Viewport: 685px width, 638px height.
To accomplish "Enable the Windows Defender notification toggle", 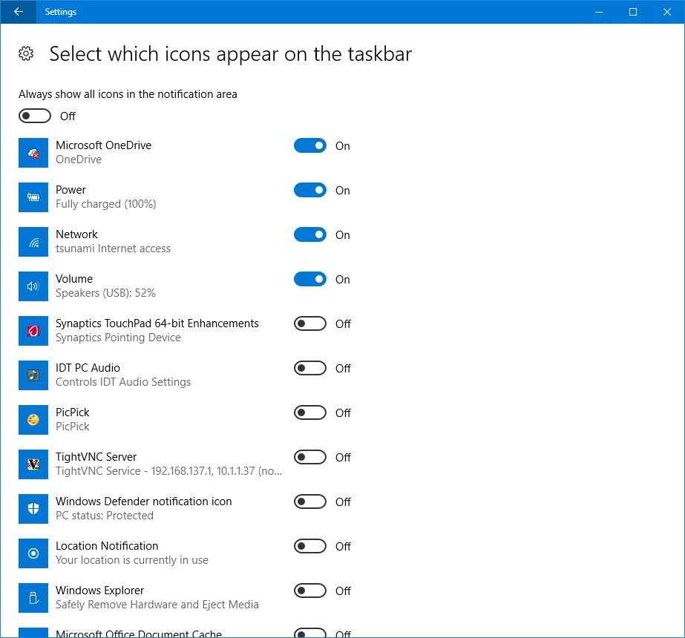I will pyautogui.click(x=309, y=501).
